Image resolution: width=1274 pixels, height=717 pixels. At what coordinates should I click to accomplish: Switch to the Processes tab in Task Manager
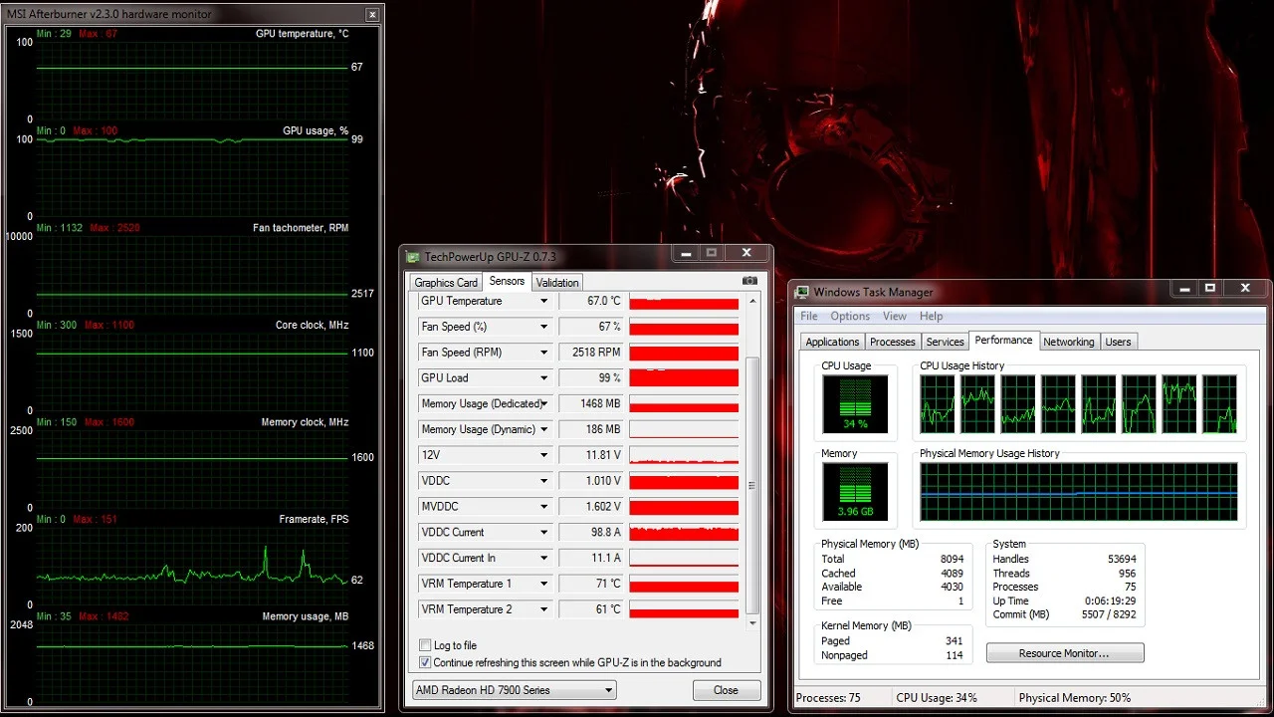pos(893,342)
